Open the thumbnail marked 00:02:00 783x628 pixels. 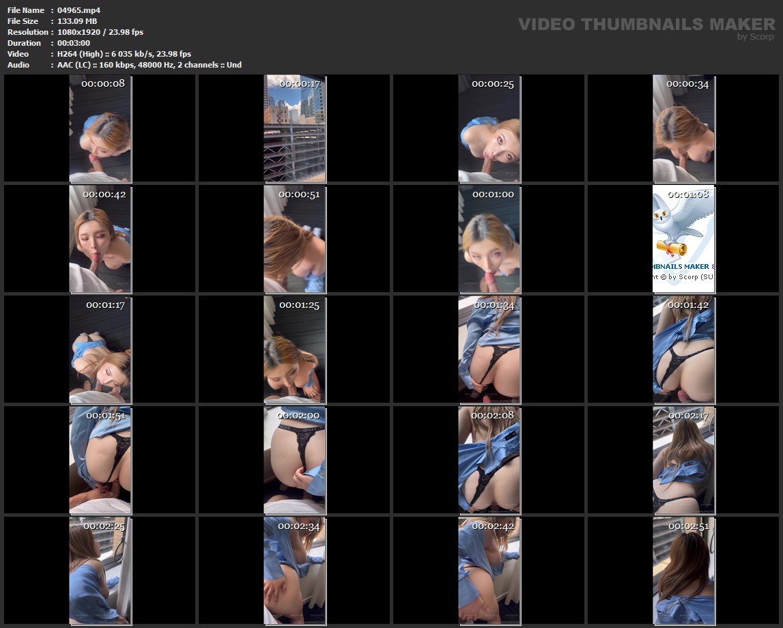coord(294,460)
